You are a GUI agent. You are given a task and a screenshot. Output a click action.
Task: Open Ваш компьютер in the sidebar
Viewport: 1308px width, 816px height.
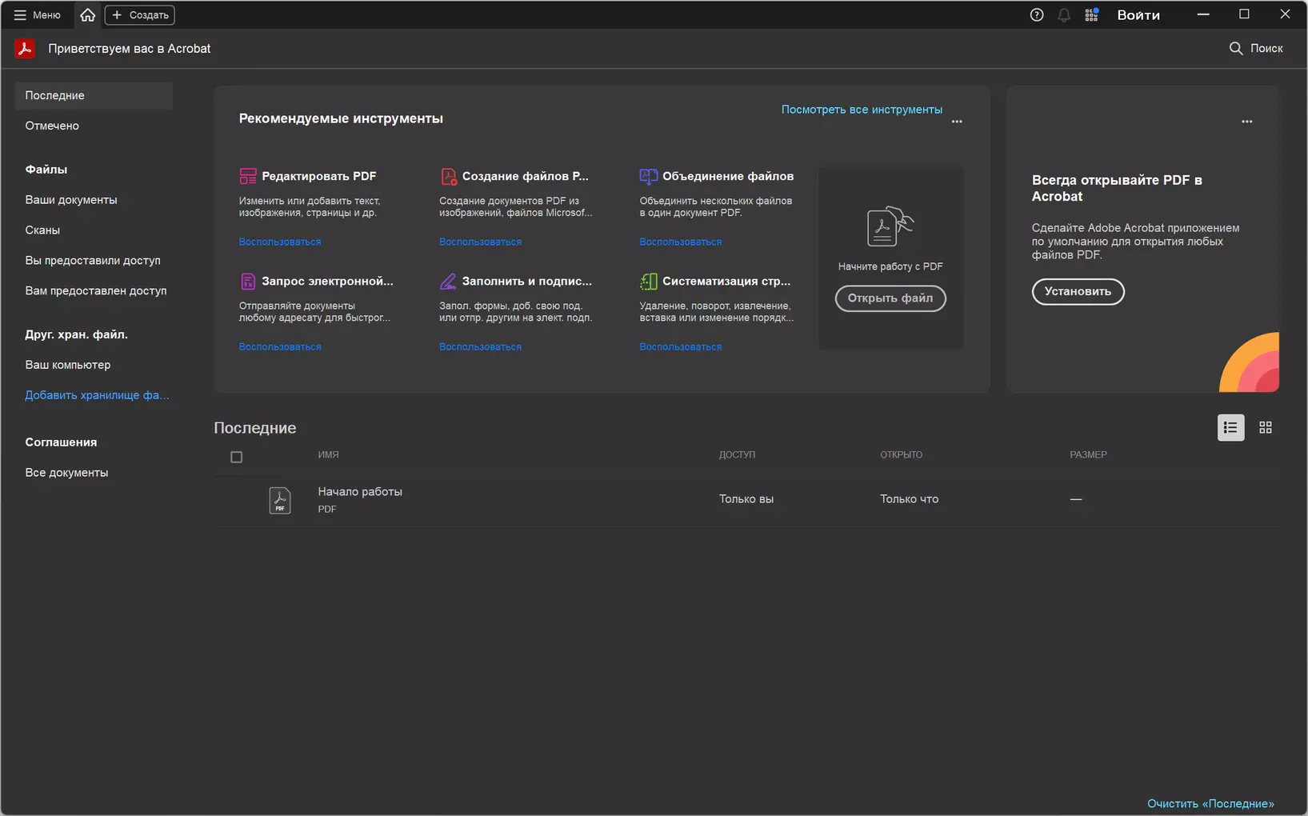click(68, 365)
